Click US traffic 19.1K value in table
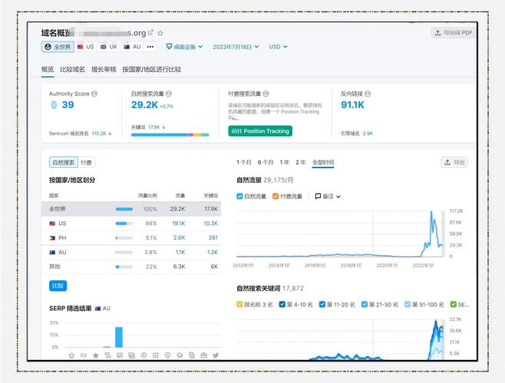 pos(178,223)
